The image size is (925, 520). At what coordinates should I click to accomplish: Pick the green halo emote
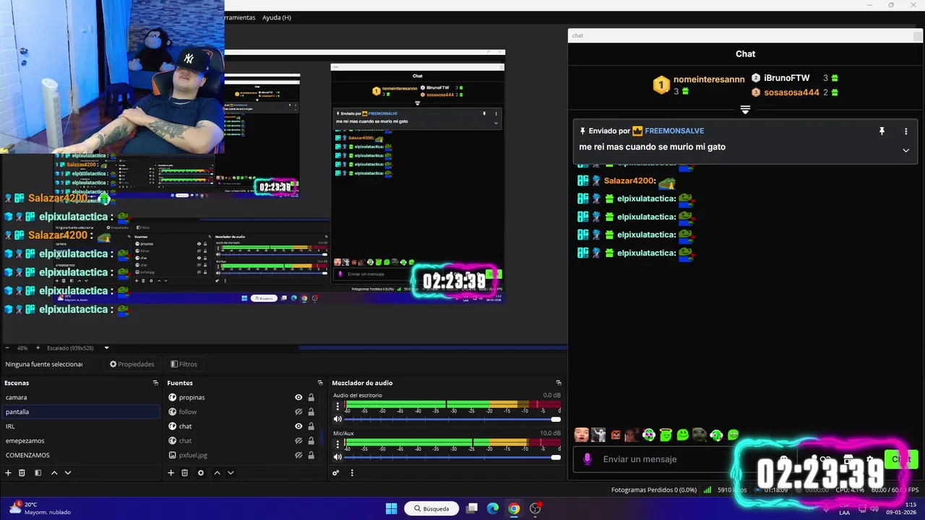click(x=666, y=435)
